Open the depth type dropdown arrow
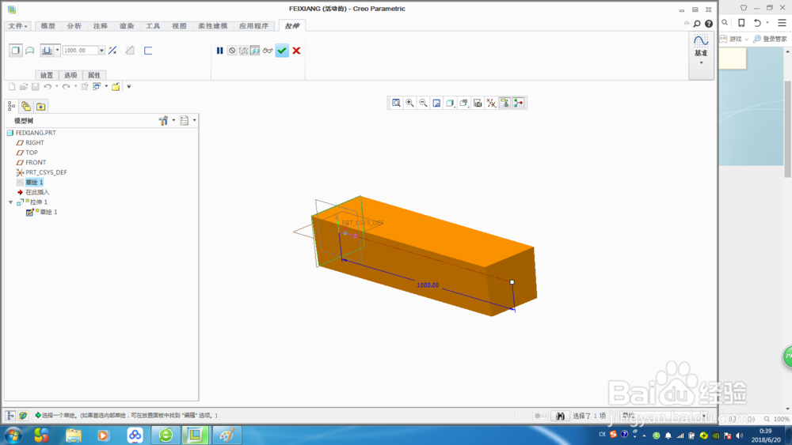 point(58,51)
